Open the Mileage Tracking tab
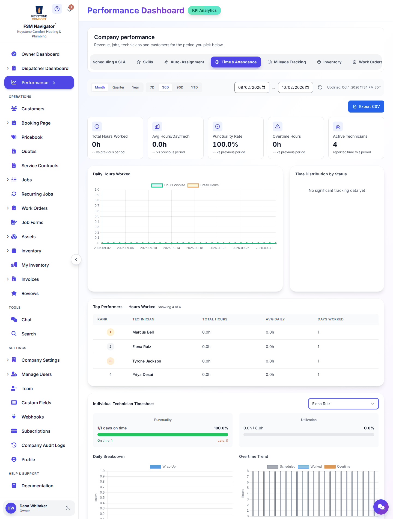Viewport: 393px width, 519px height. tap(287, 62)
